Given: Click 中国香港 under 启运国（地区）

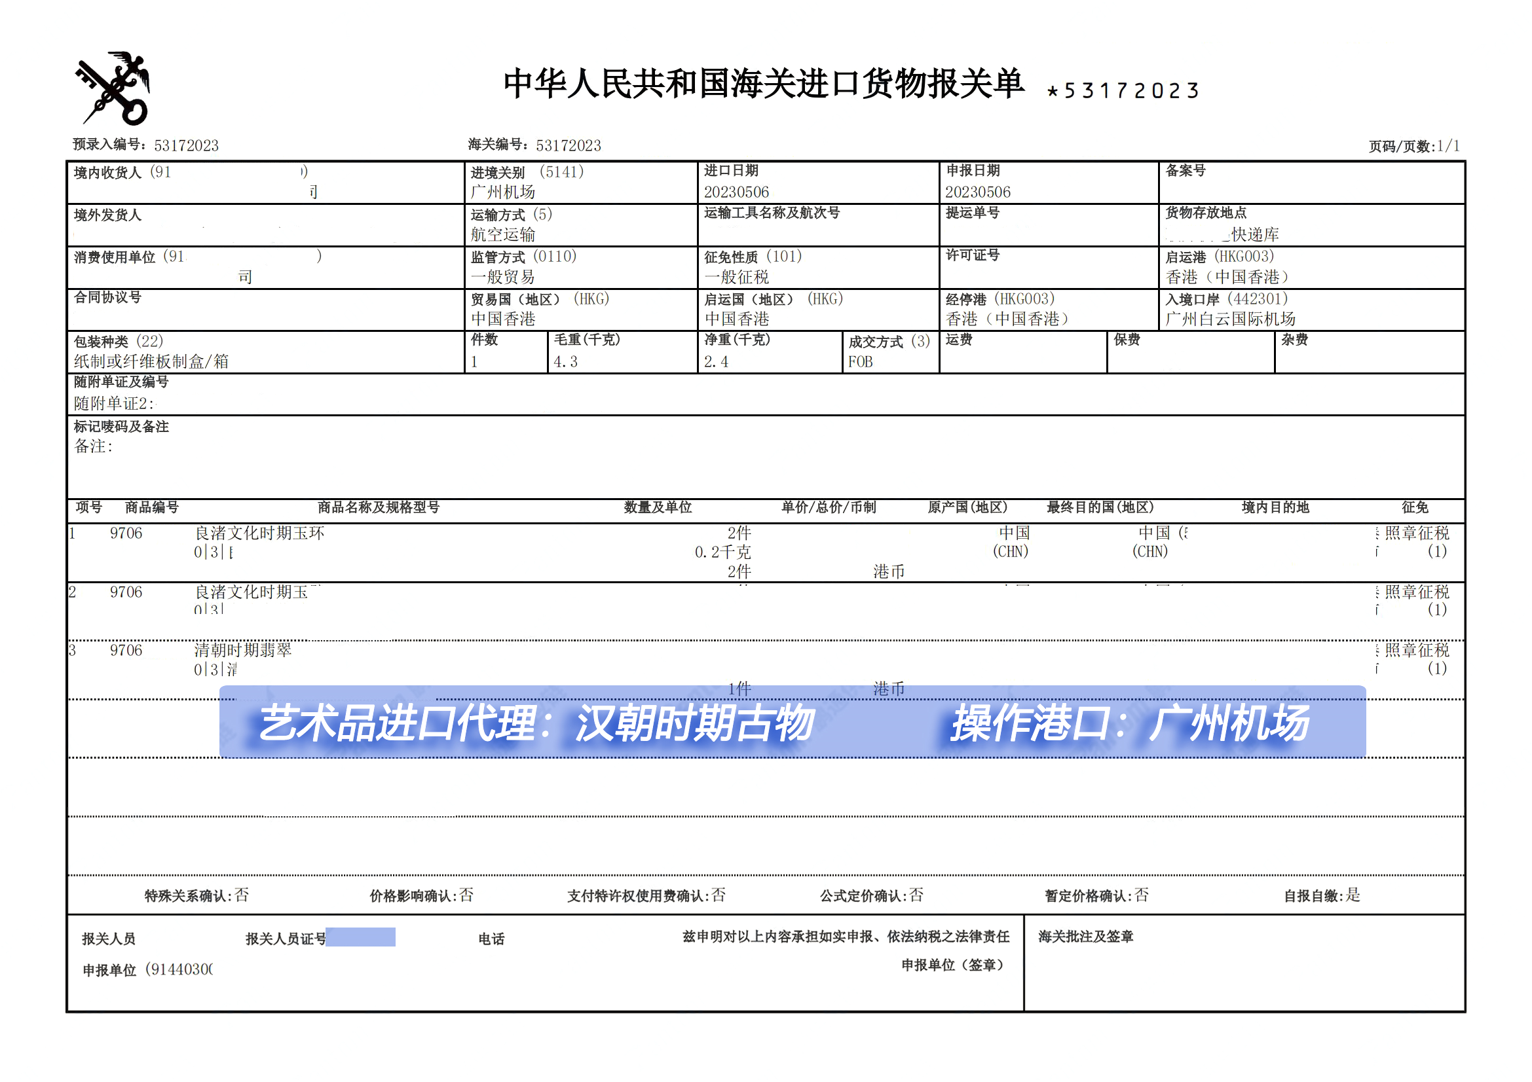Looking at the screenshot, I should point(736,319).
